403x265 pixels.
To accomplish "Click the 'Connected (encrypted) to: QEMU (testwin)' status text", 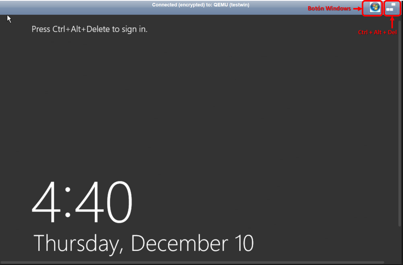I will pyautogui.click(x=201, y=5).
